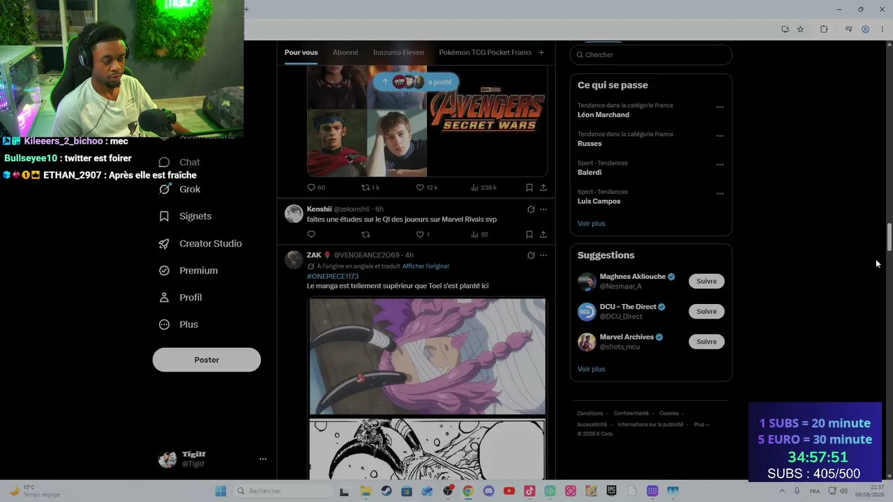View analytics of Kenshii's 92 views post
The width and height of the screenshot is (893, 502).
(x=479, y=234)
